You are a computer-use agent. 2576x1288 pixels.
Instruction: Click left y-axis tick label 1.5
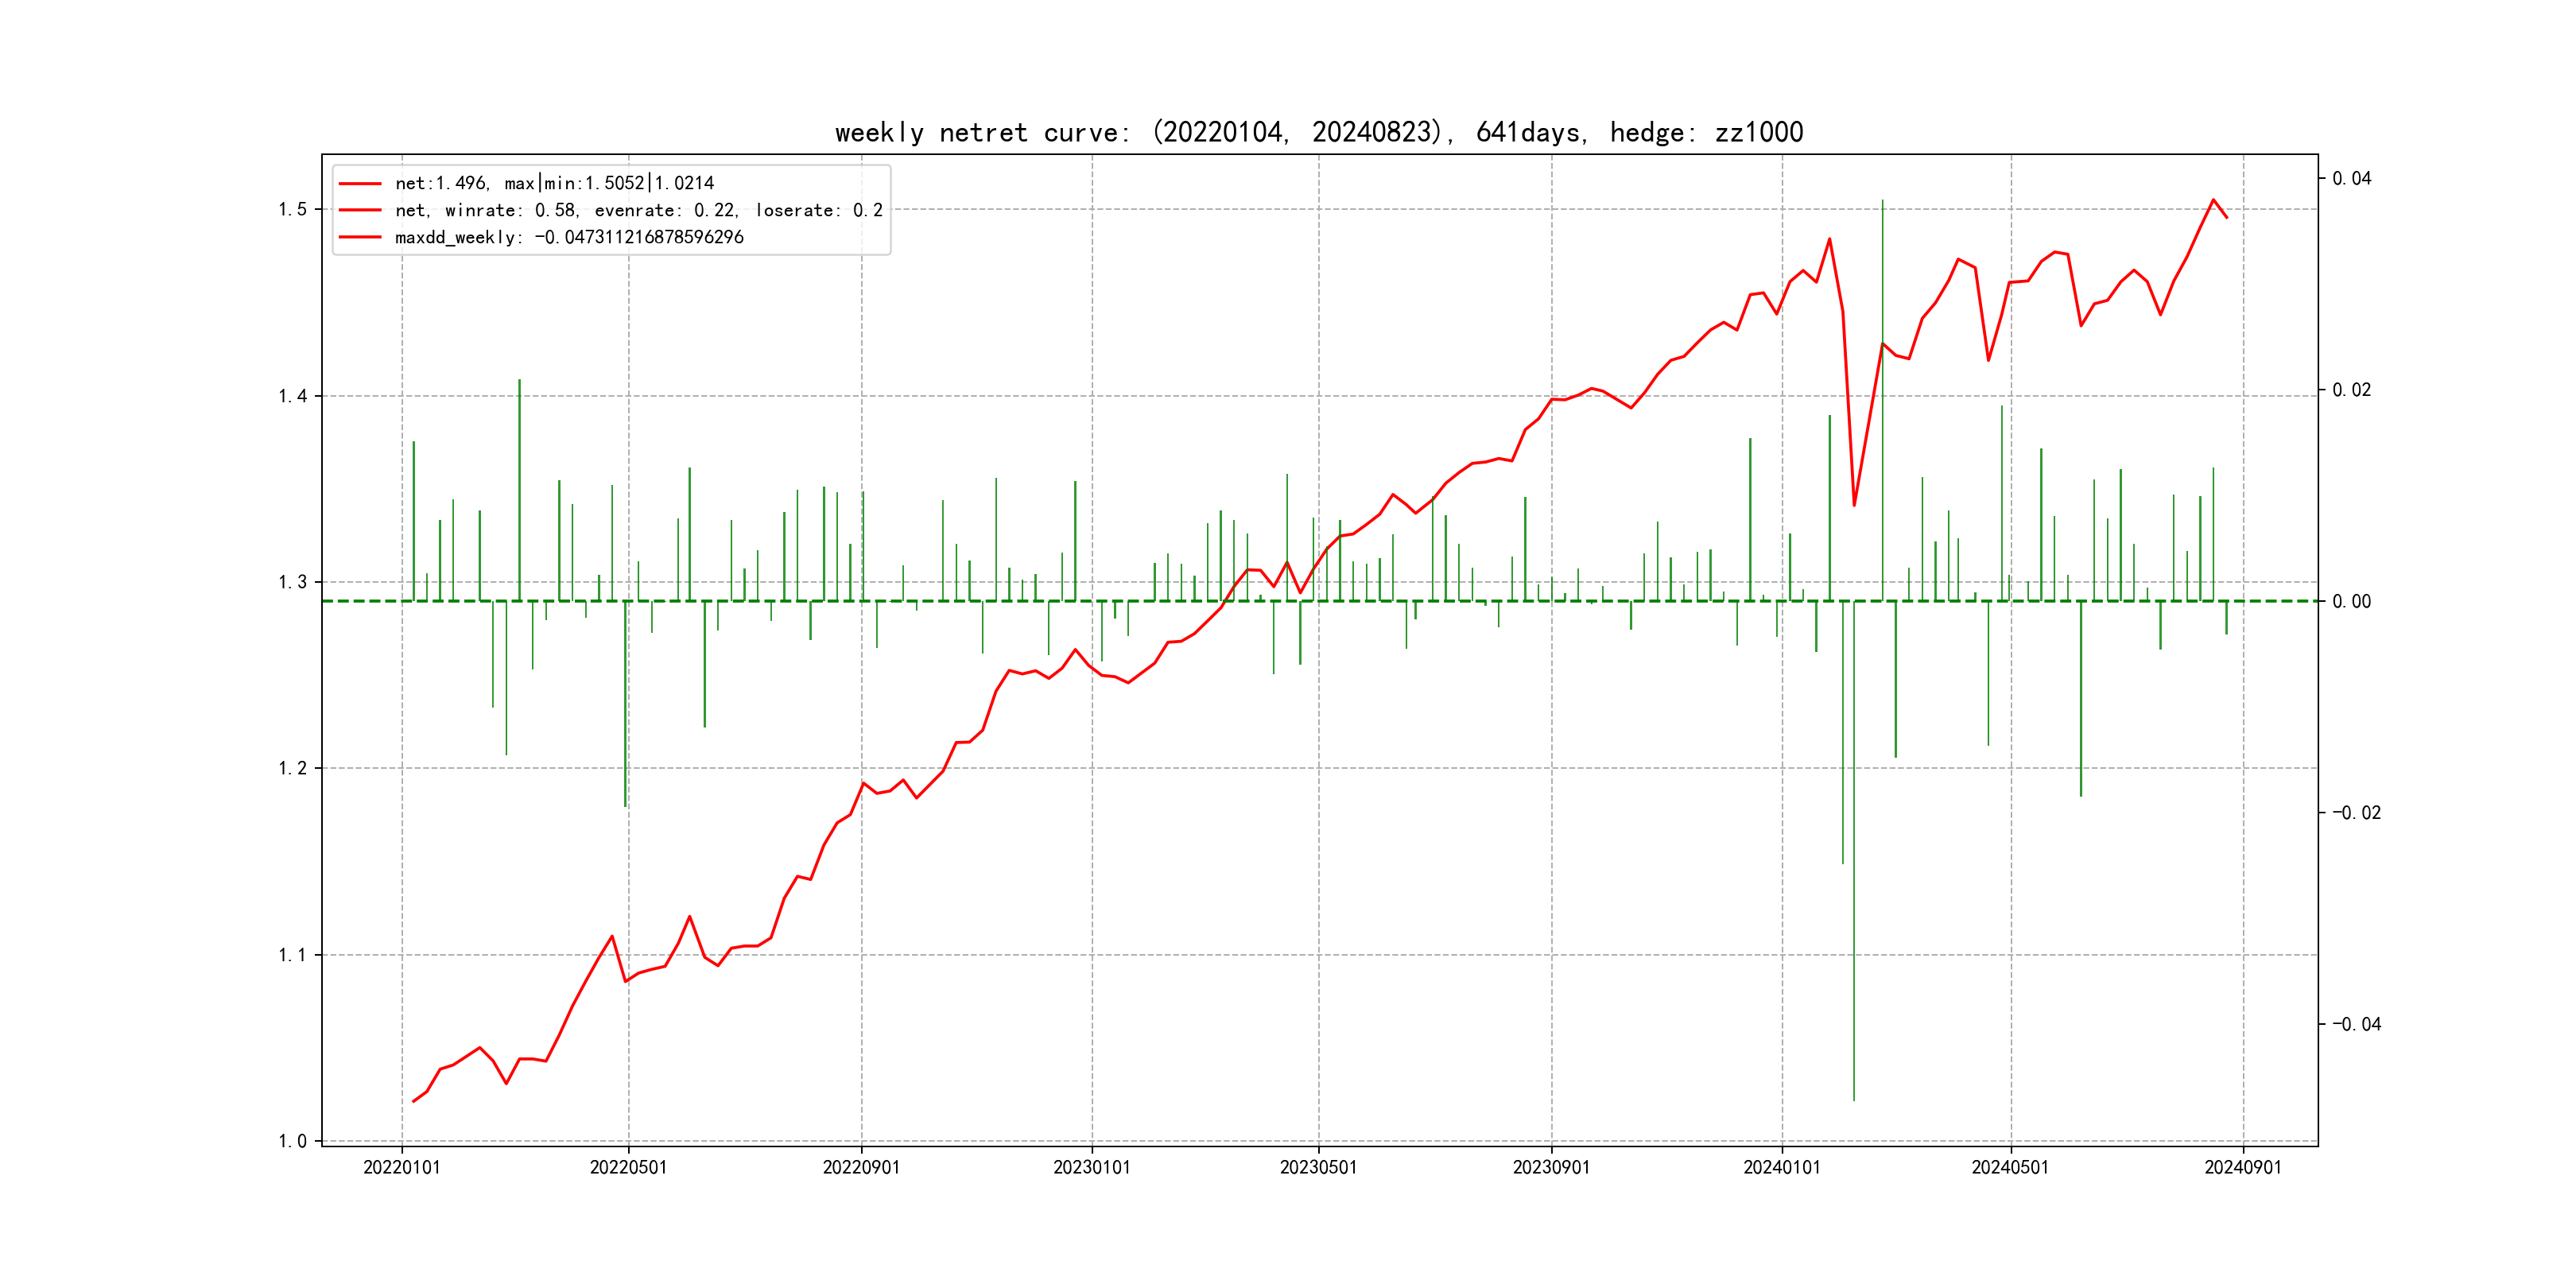pos(292,209)
